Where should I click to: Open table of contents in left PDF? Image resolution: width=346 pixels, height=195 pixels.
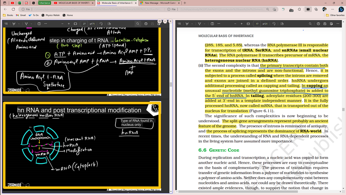[x=6, y=24]
